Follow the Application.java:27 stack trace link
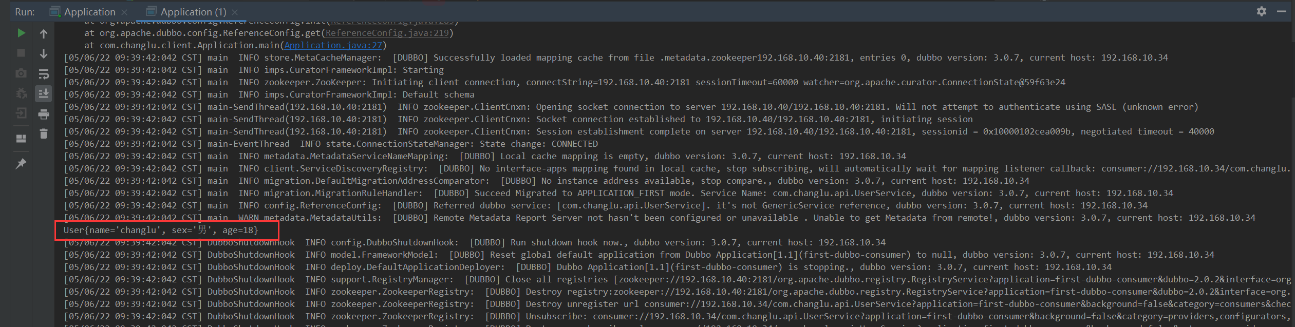Screen dimensions: 1295x327 pos(333,45)
